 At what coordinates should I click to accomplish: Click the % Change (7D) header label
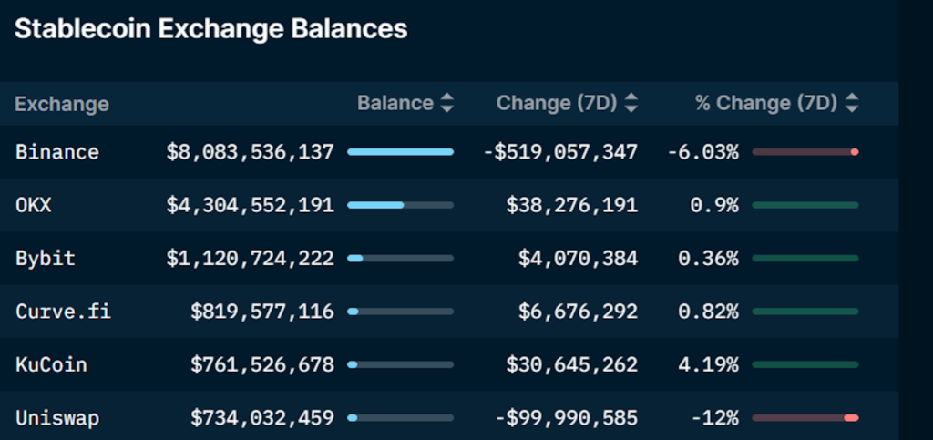point(765,104)
